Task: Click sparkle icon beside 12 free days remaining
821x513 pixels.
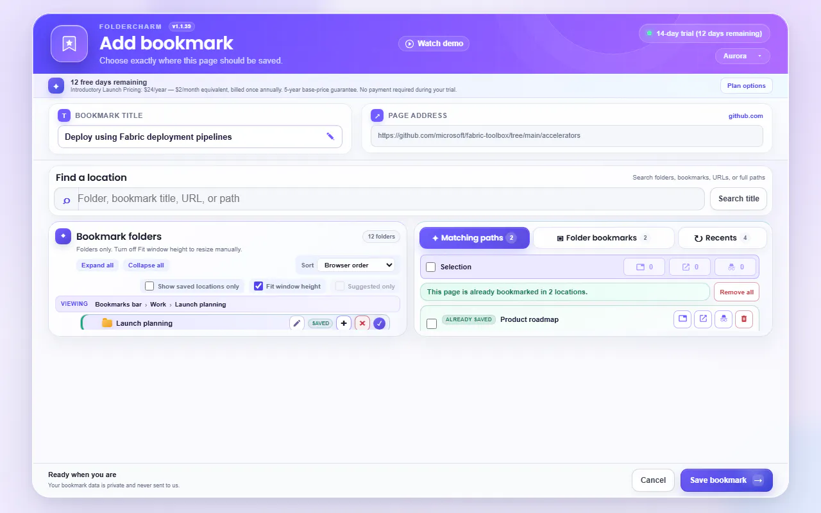Action: tap(56, 86)
